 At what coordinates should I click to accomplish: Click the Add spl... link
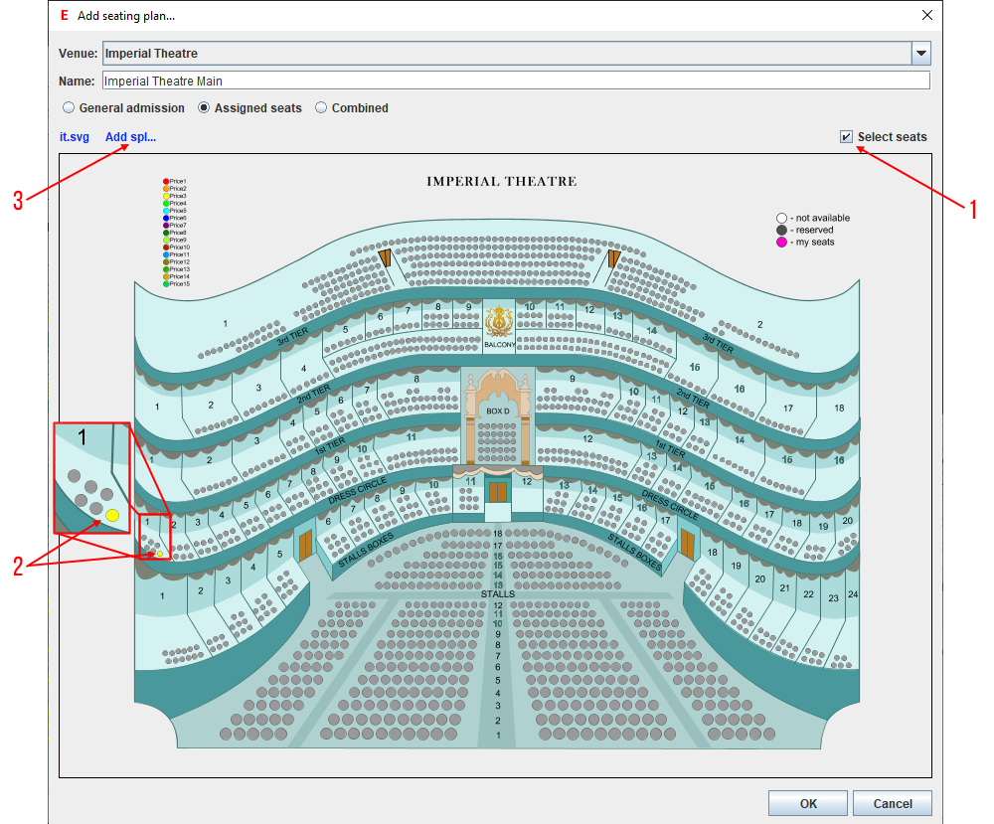click(x=130, y=137)
